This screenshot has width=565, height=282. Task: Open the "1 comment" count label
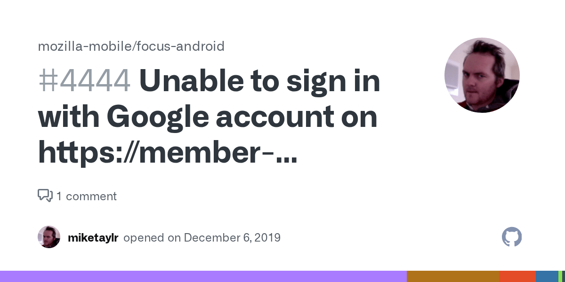coord(87,196)
